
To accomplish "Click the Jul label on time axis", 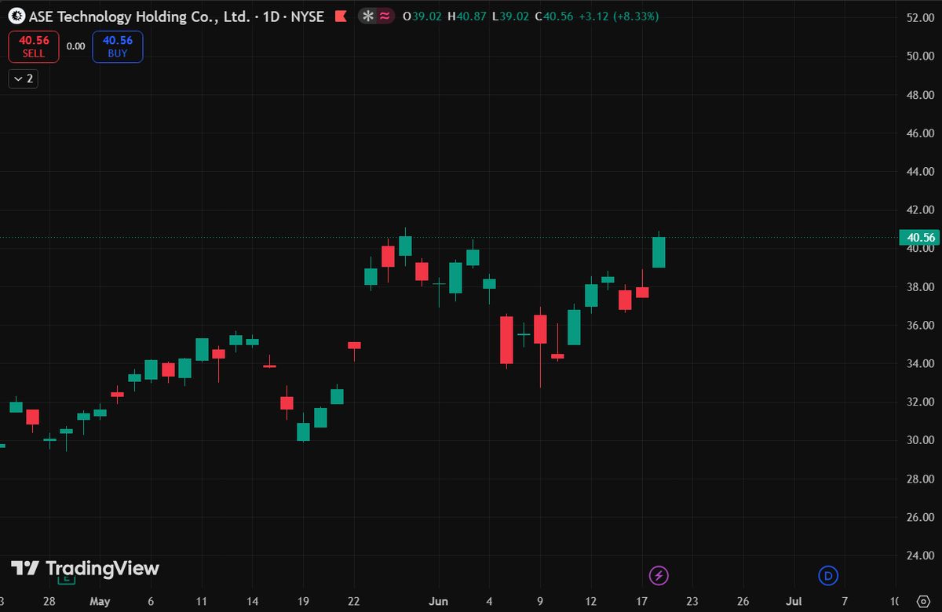I will [x=794, y=602].
